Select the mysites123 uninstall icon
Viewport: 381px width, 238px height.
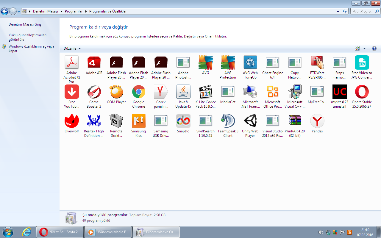tap(340, 92)
